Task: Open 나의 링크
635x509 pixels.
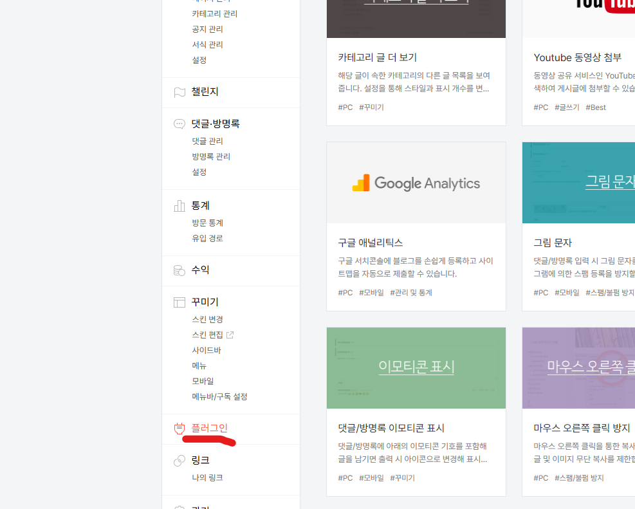Action: 207,477
